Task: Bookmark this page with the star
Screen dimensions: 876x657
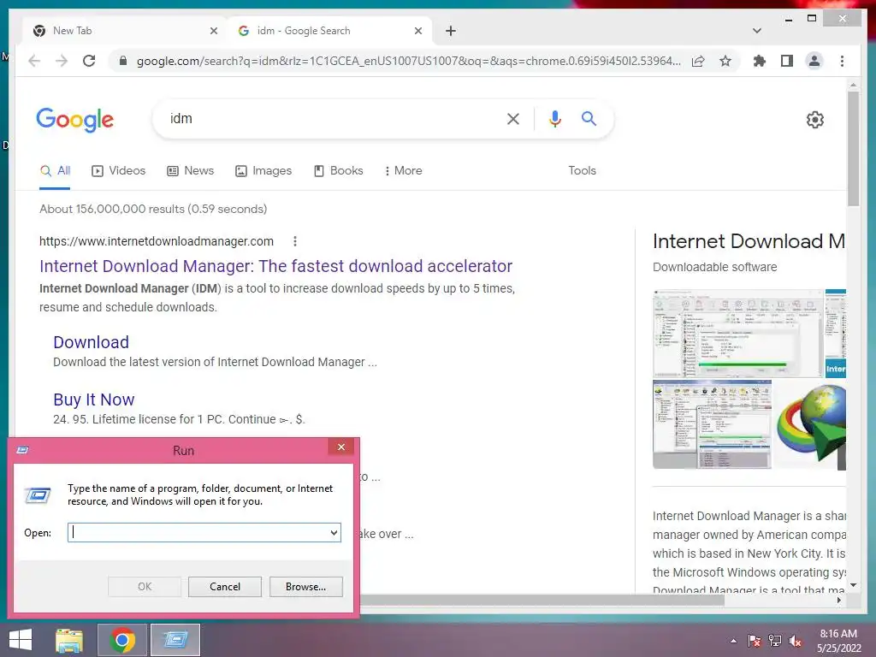Action: coord(725,61)
